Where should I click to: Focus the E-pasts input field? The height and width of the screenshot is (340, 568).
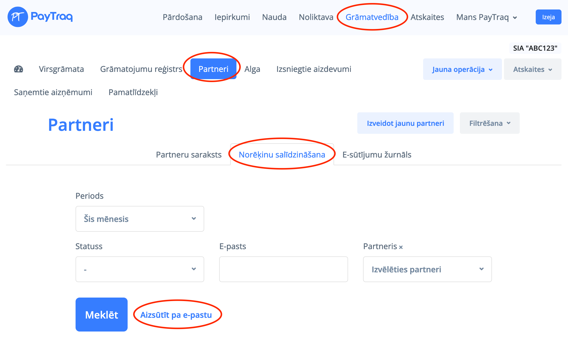[283, 269]
